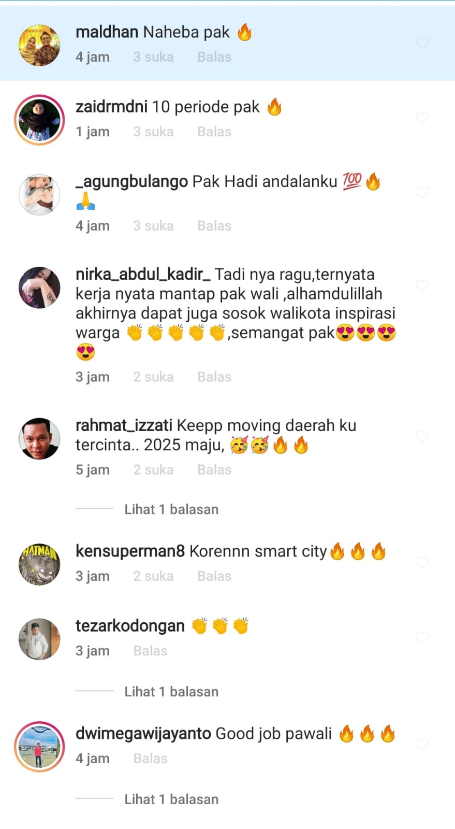The height and width of the screenshot is (829, 455).
Task: Like rahmat_izzati's comment heart icon
Action: click(422, 436)
